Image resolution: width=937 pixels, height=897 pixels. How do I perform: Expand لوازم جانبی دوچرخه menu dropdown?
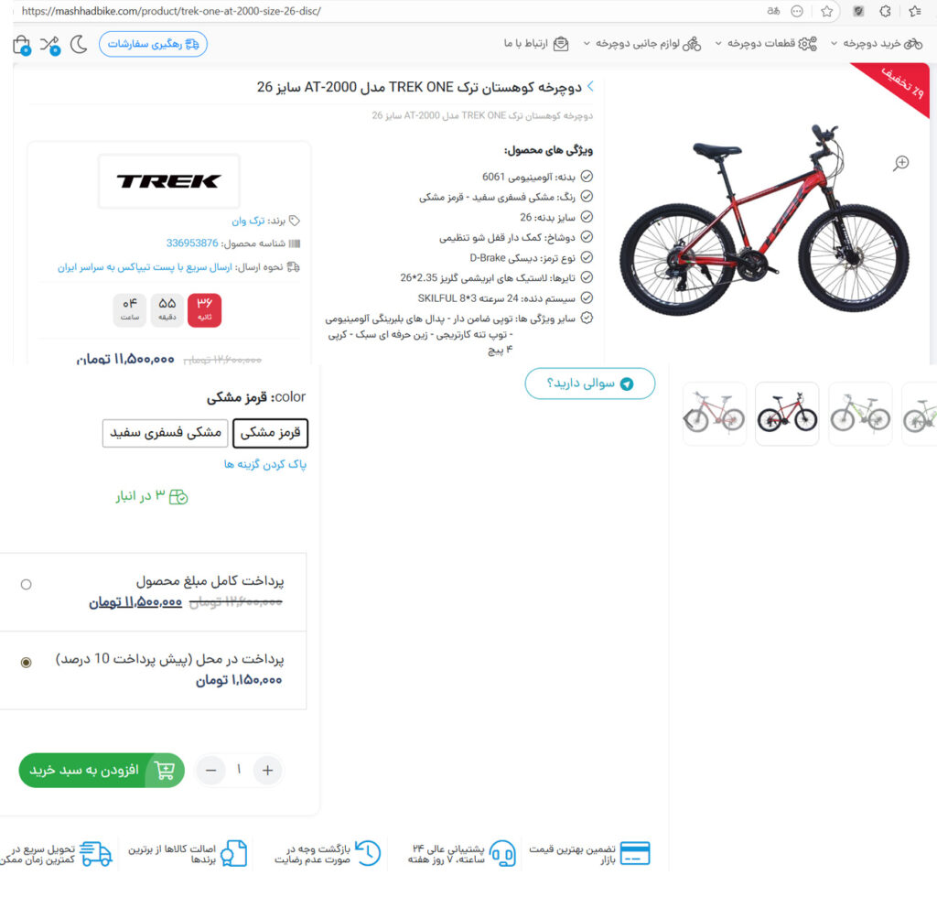click(642, 44)
